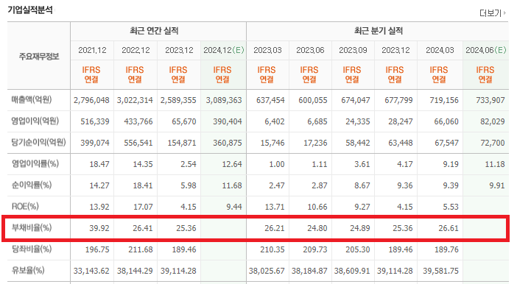Click sales value 2,796,048

point(91,100)
